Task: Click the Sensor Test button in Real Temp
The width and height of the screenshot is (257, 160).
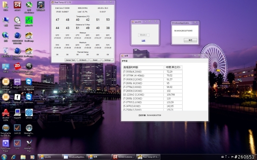Action: click(x=70, y=60)
